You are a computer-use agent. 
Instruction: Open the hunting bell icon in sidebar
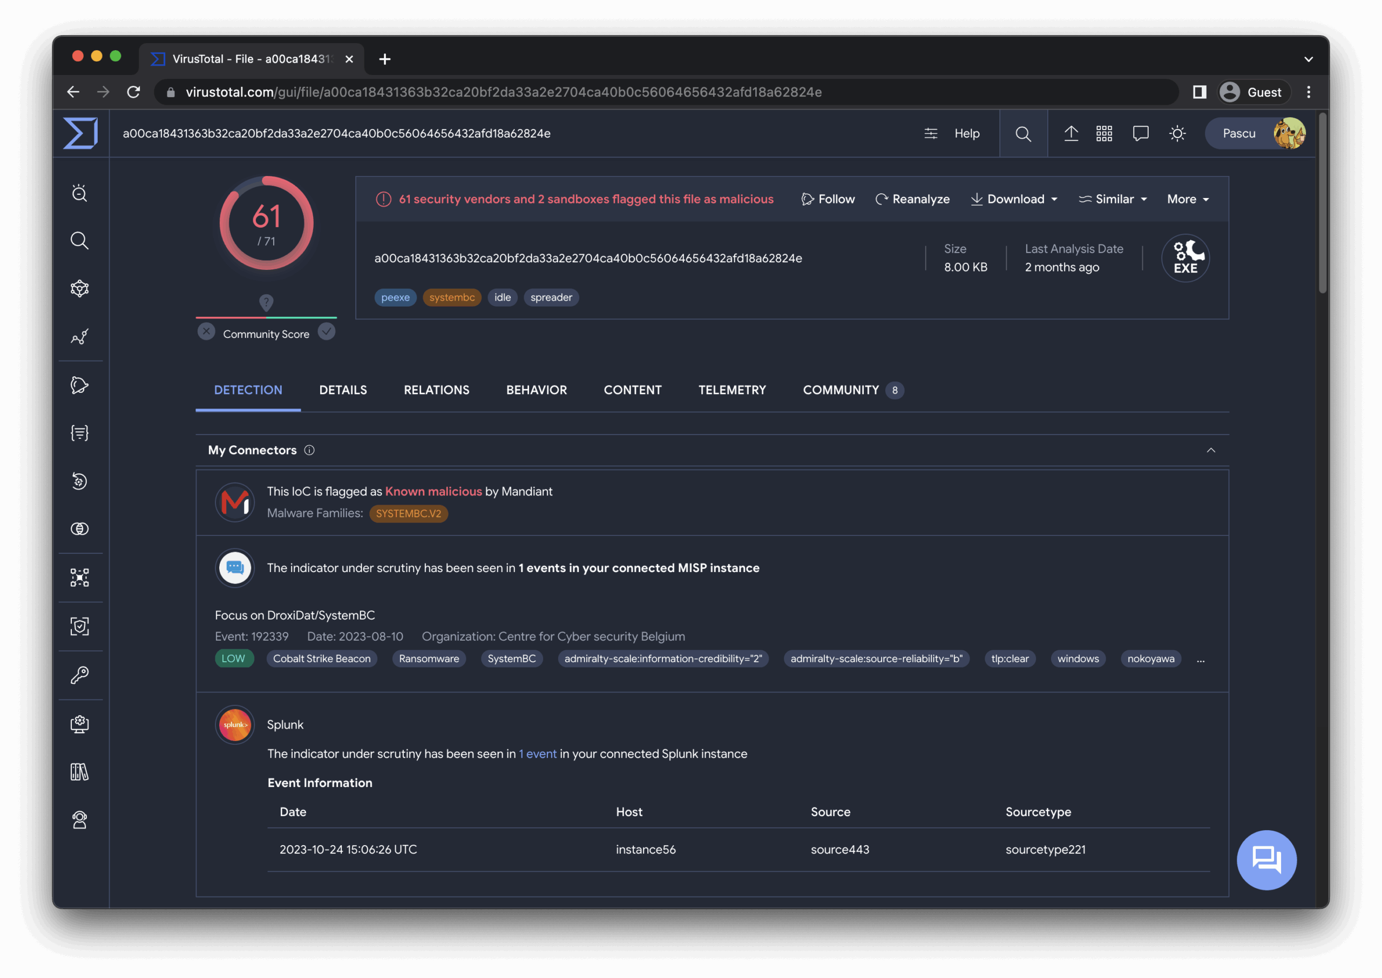(x=80, y=385)
